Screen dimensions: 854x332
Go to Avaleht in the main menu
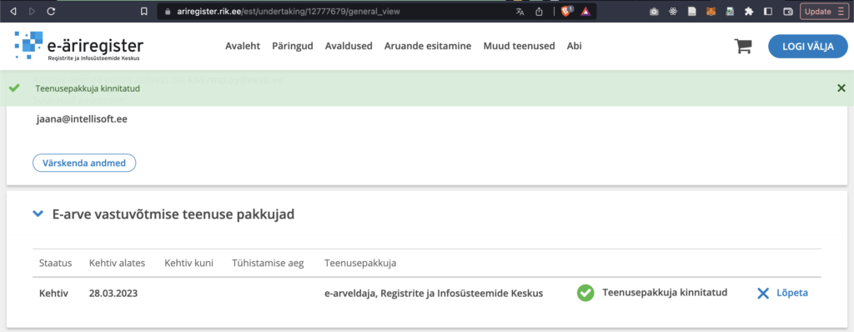(243, 46)
